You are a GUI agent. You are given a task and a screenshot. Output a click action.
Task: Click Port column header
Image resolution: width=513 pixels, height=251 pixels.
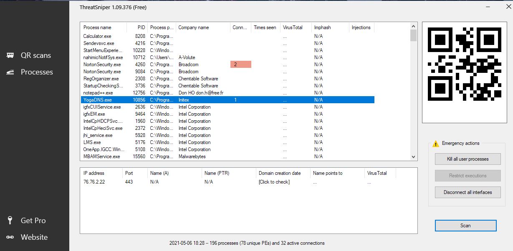(x=134, y=173)
